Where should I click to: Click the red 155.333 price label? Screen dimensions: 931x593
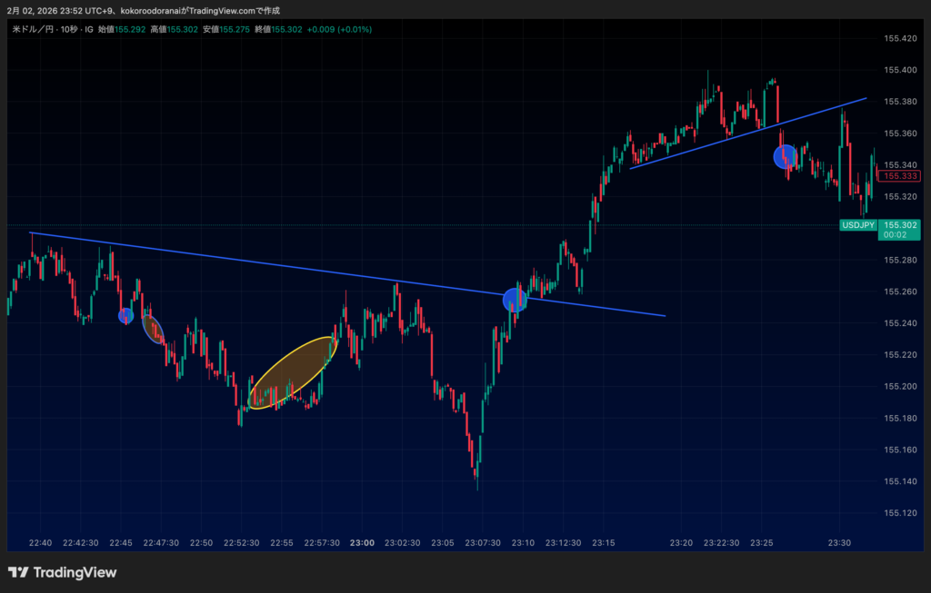900,176
